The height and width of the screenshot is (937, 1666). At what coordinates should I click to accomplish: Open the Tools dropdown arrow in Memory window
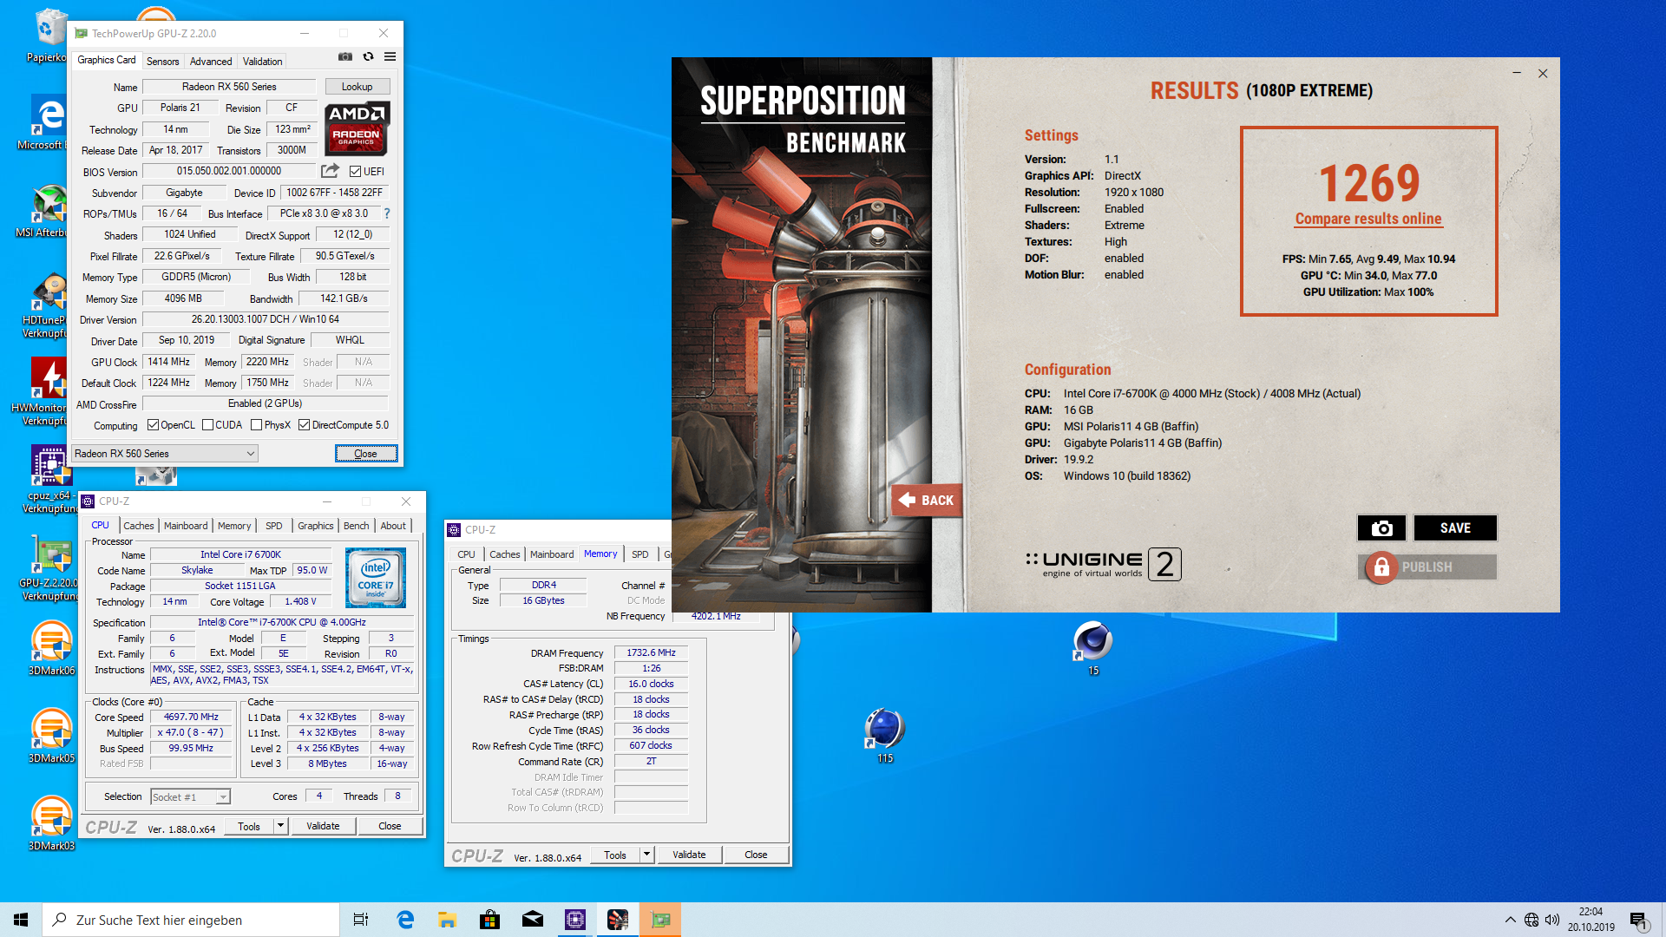click(x=646, y=855)
